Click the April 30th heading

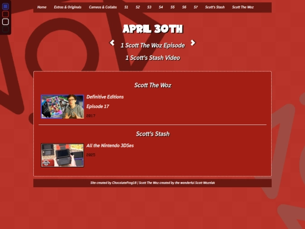pos(152,29)
